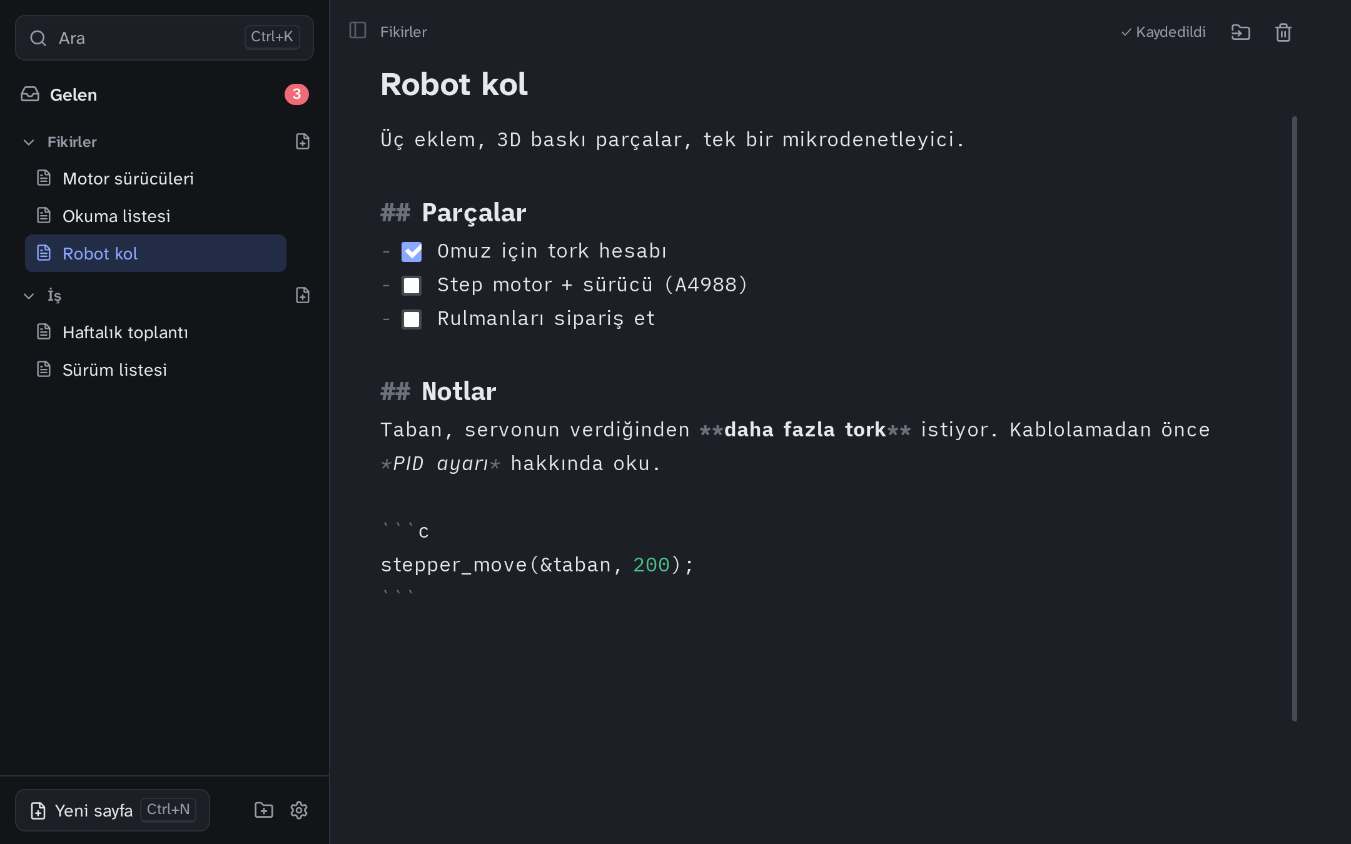Click the editor vertical scrollbar
The height and width of the screenshot is (844, 1351).
[x=1295, y=418]
